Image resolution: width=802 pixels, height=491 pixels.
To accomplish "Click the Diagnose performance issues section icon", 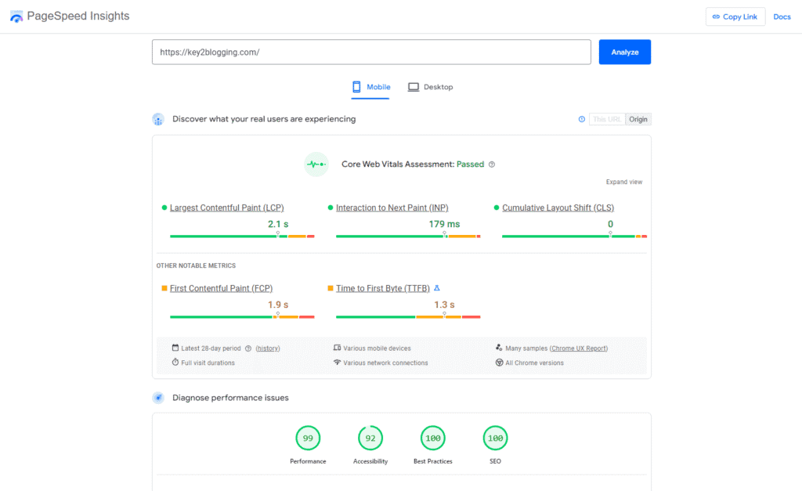I will click(158, 398).
